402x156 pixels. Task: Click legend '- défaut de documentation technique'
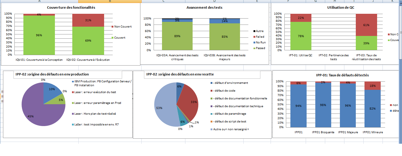[x=237, y=106]
